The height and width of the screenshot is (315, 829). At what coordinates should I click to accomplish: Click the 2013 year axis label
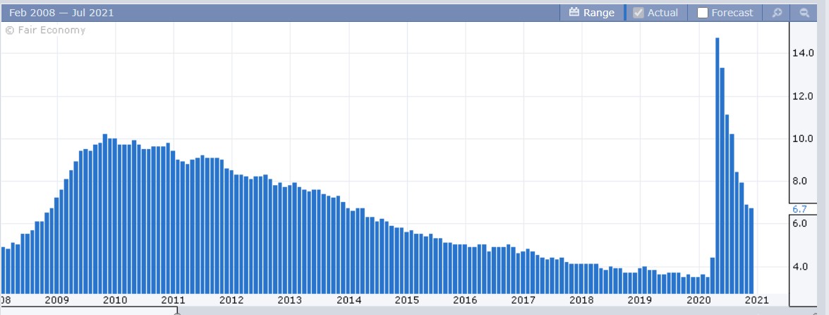[290, 300]
